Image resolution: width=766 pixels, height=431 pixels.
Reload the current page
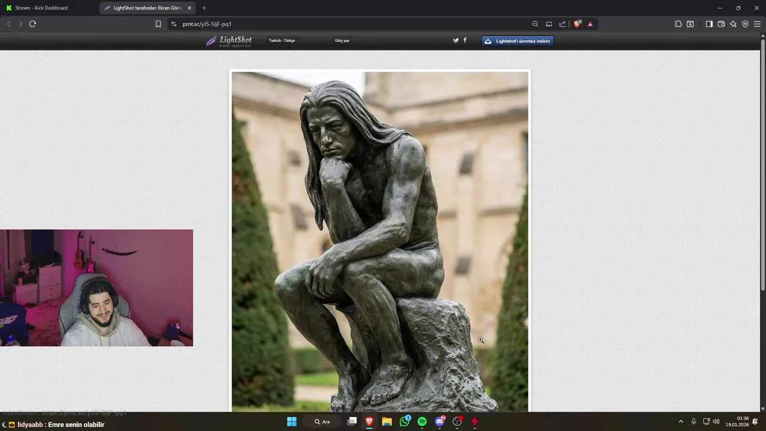(32, 24)
